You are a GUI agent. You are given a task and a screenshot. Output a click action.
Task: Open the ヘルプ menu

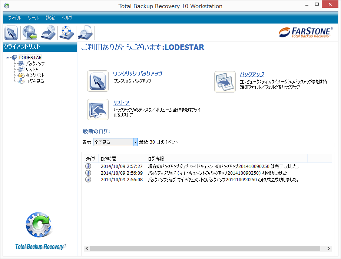point(67,17)
